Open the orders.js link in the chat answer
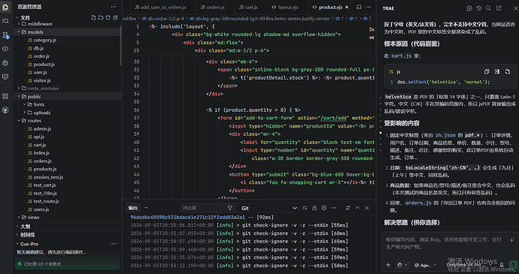Screen dimensions: 519x274 point(418,203)
